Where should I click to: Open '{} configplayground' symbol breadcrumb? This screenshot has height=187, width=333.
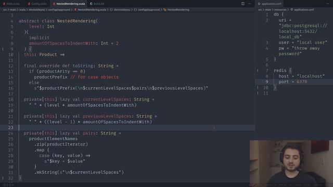[x=147, y=10]
